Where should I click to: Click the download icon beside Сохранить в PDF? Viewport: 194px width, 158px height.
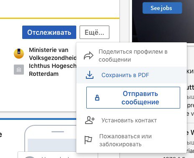pyautogui.click(x=90, y=75)
